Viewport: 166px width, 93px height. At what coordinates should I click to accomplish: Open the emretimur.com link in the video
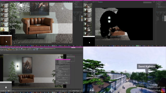pyautogui.click(x=156, y=87)
